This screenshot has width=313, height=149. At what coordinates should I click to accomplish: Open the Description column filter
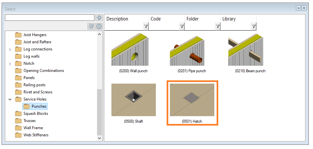[146, 26]
